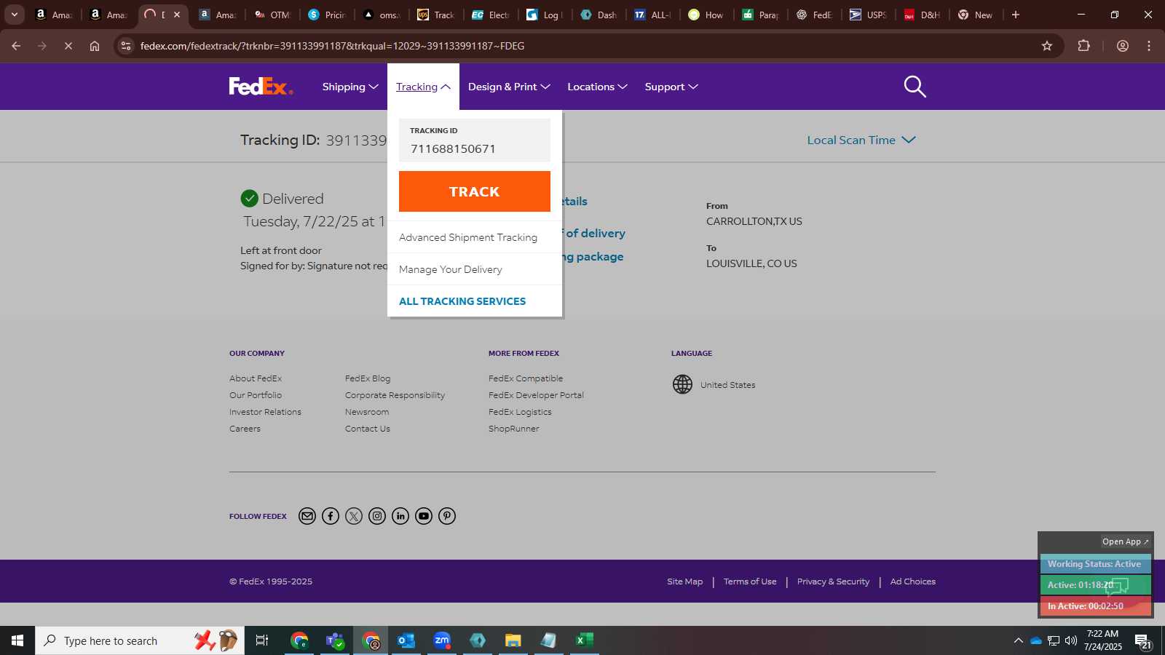Switch to the USPS tab

(868, 15)
